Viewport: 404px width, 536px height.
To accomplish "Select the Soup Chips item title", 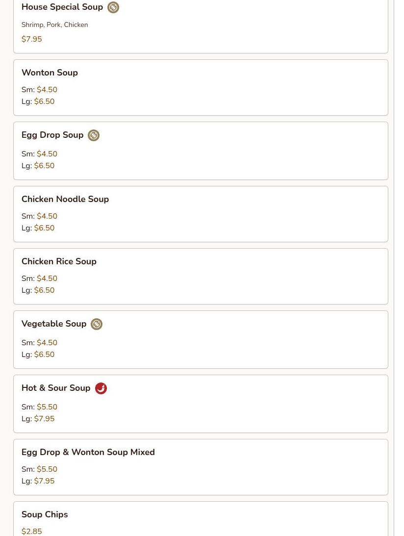I will coord(45,514).
